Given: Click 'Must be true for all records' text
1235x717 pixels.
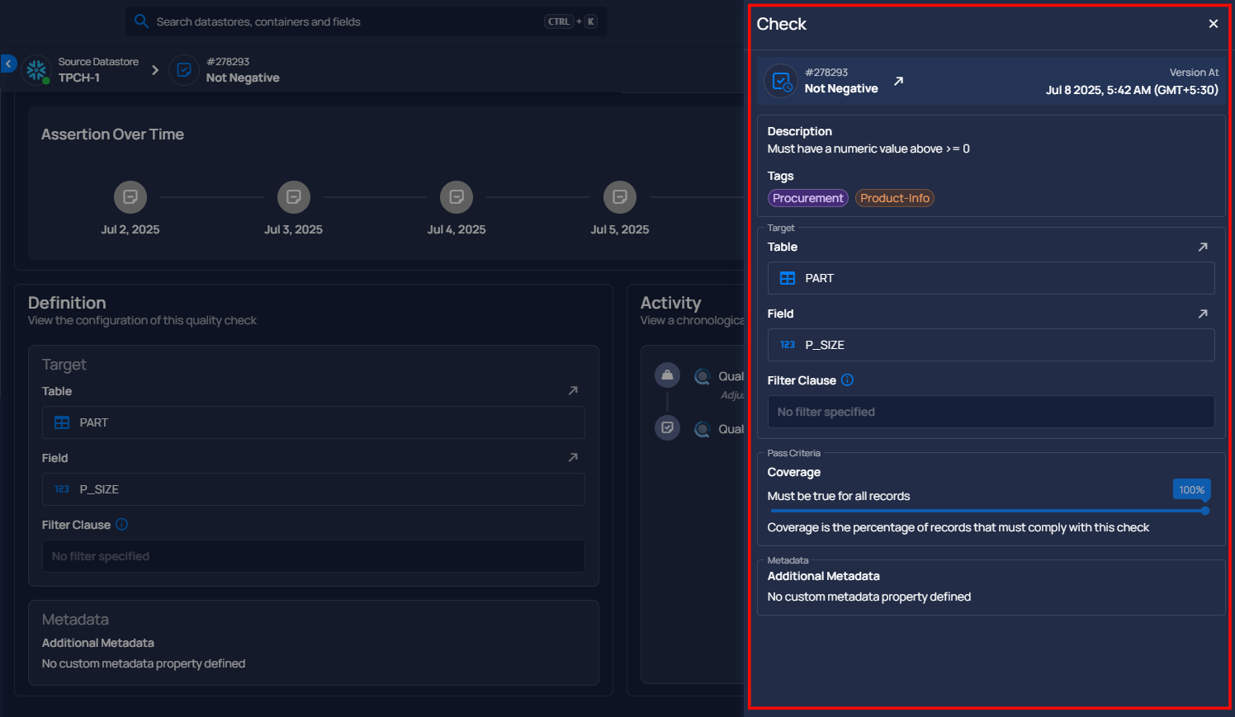Looking at the screenshot, I should click(839, 496).
